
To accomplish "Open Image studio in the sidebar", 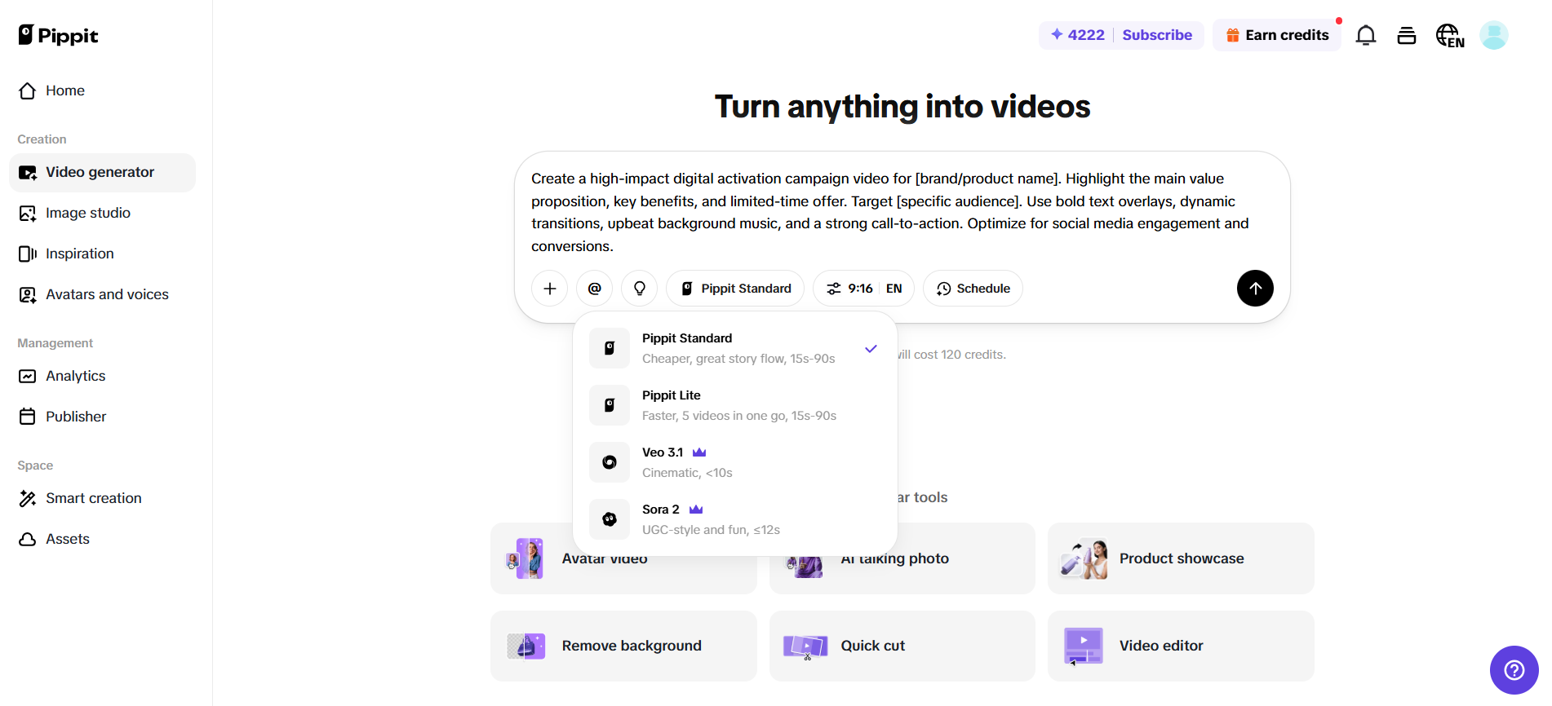I will [102, 213].
